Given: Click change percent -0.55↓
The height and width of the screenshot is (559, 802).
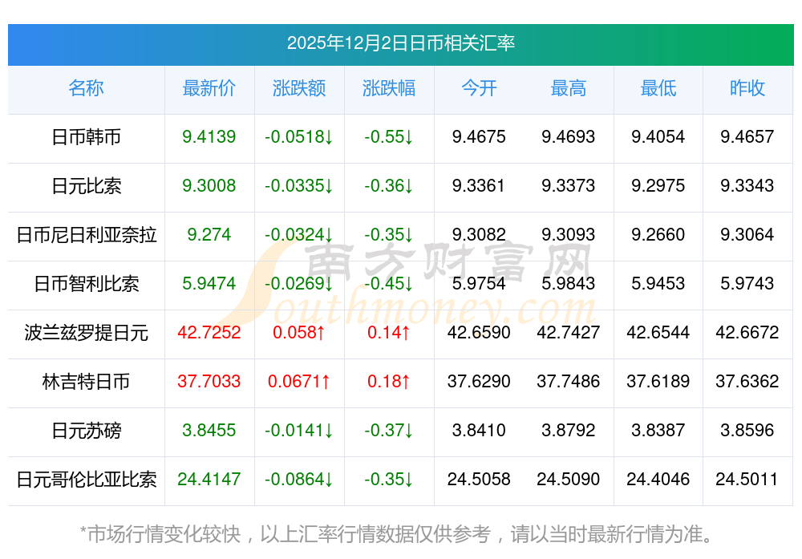Looking at the screenshot, I should (389, 137).
